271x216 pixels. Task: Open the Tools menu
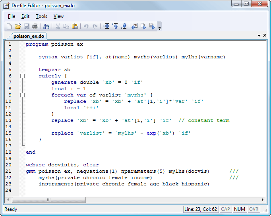[41, 16]
